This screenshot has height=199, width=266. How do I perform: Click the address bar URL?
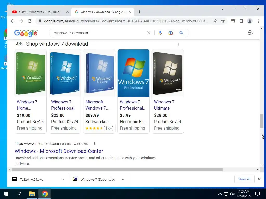(x=126, y=21)
